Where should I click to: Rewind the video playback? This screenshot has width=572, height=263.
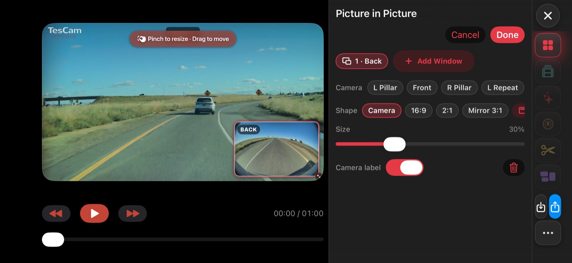56,214
